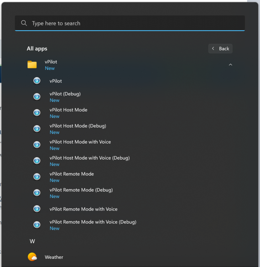Click the All apps heading
Screen dimensions: 260x267
pos(37,48)
